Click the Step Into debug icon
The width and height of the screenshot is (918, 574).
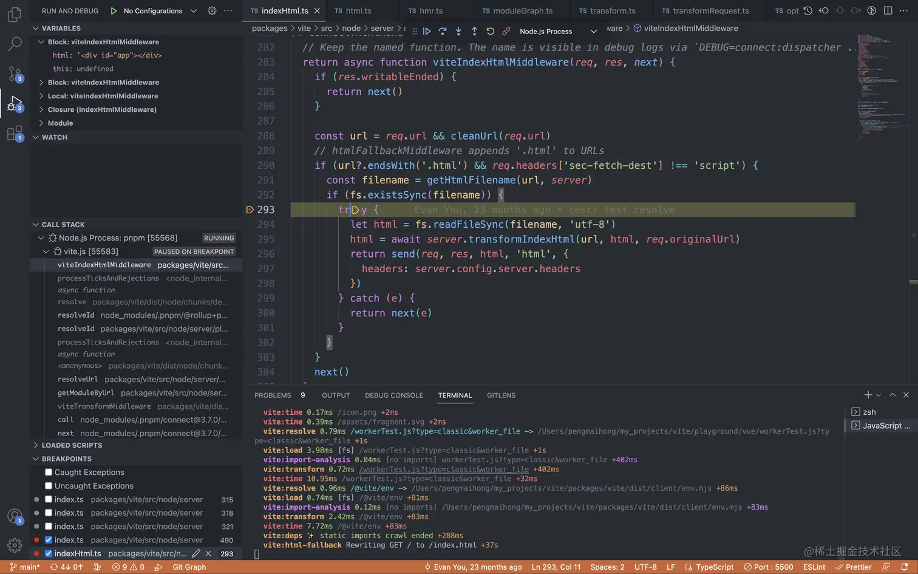(x=458, y=31)
